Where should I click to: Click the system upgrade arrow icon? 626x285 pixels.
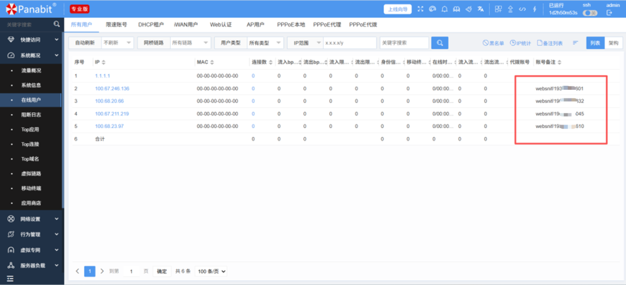click(x=510, y=9)
